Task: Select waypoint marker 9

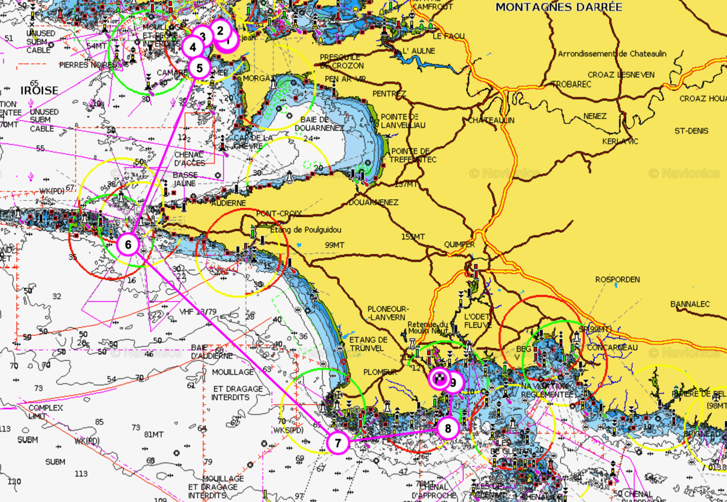Action: [453, 383]
